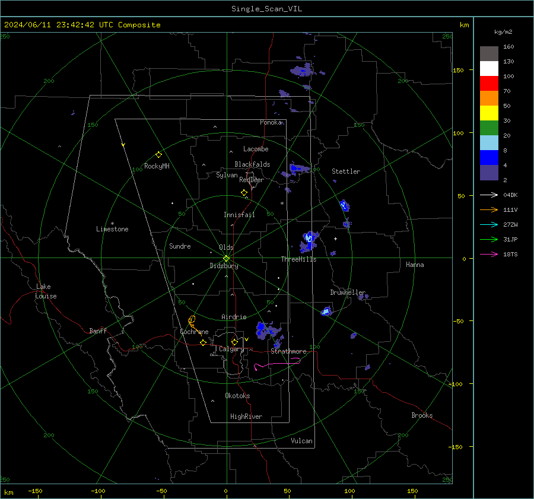Click the light-blue storm cell southwest of Drumheller
The width and height of the screenshot is (534, 499).
point(326,312)
